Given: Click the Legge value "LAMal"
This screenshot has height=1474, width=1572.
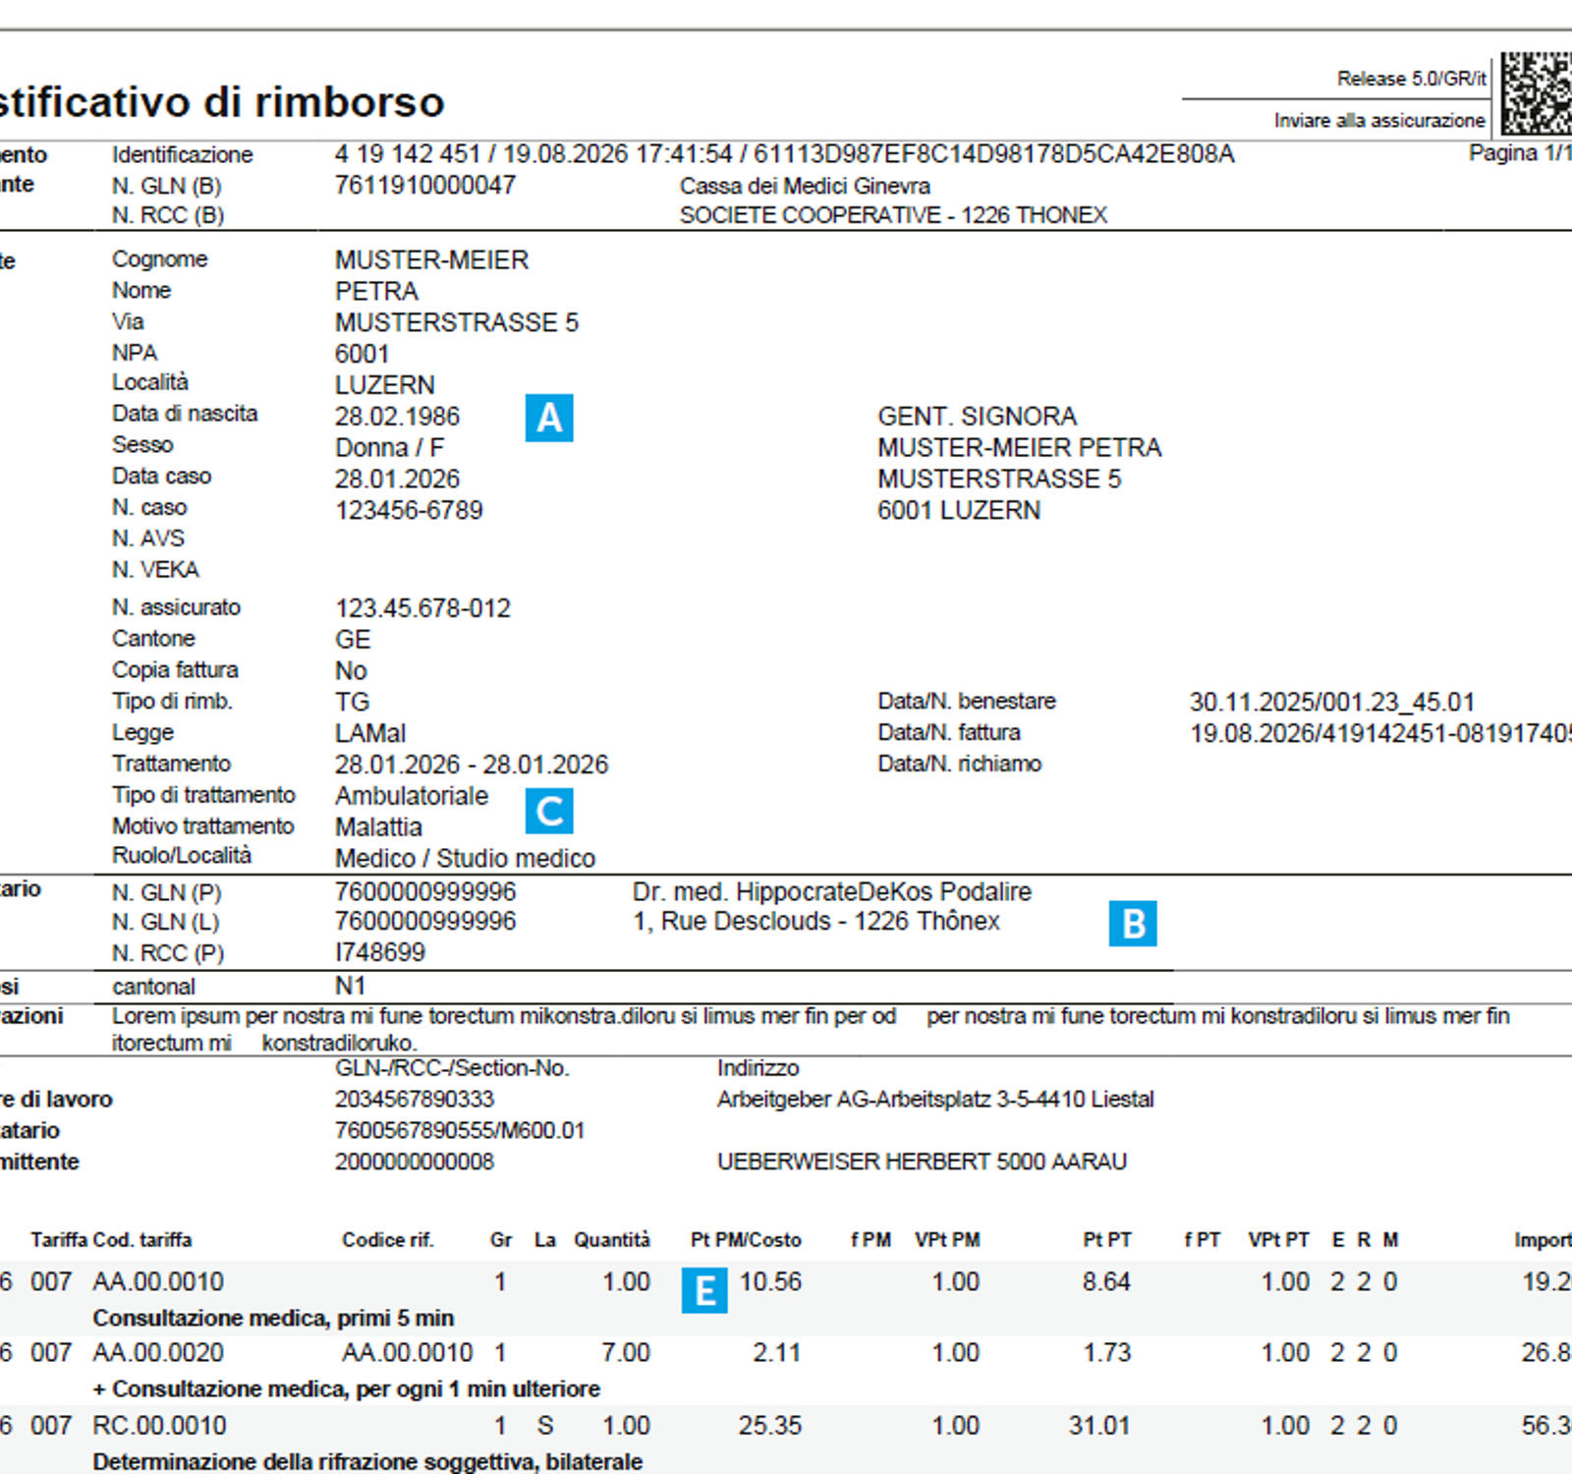Looking at the screenshot, I should [370, 734].
